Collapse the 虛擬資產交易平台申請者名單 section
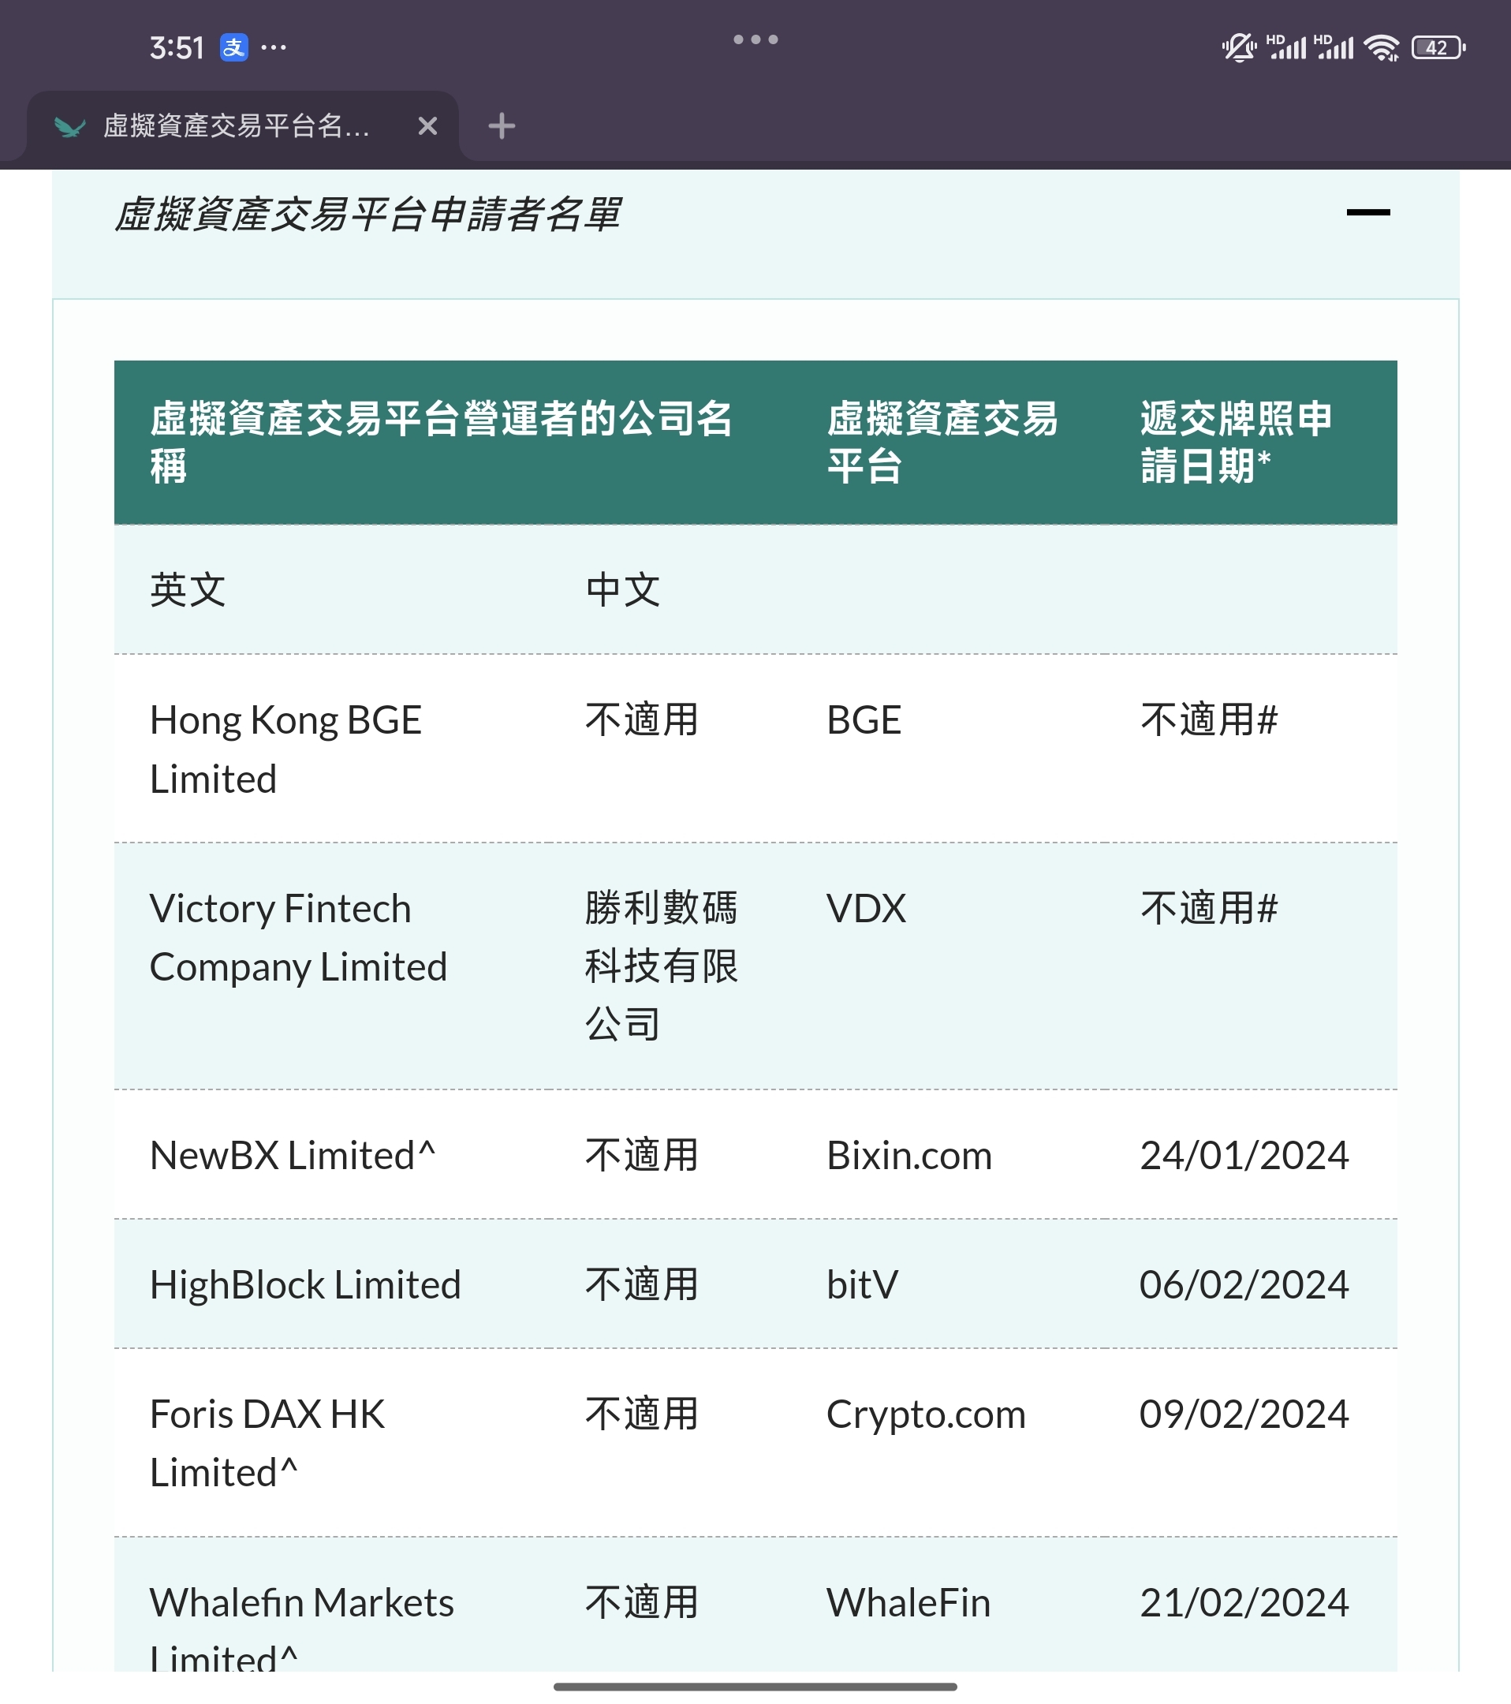 tap(1367, 211)
